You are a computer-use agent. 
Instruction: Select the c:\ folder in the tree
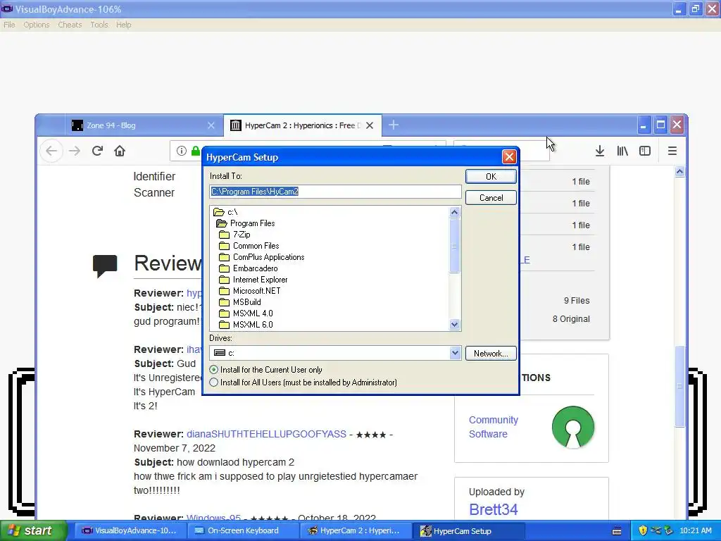tap(225, 212)
